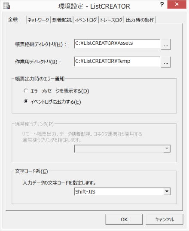Browse for 帳票格納ディレクトリ with the ellipsis button
This screenshot has width=189, height=231.
click(166, 44)
